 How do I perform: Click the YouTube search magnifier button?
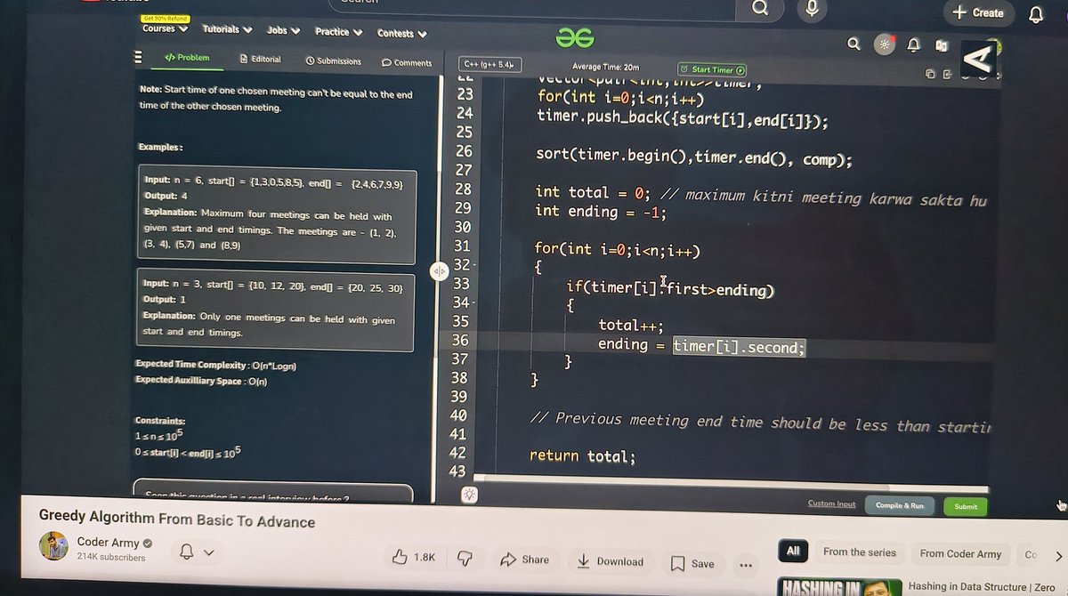point(759,9)
